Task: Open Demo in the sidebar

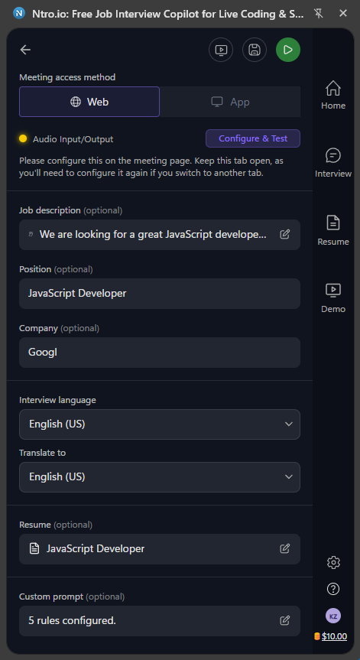Action: [333, 298]
